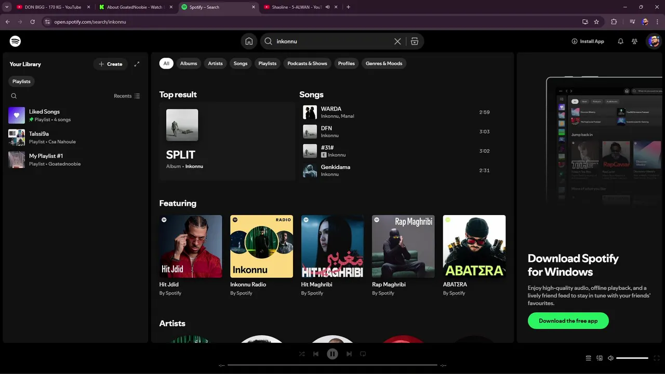Click Download the free app button

point(568,320)
